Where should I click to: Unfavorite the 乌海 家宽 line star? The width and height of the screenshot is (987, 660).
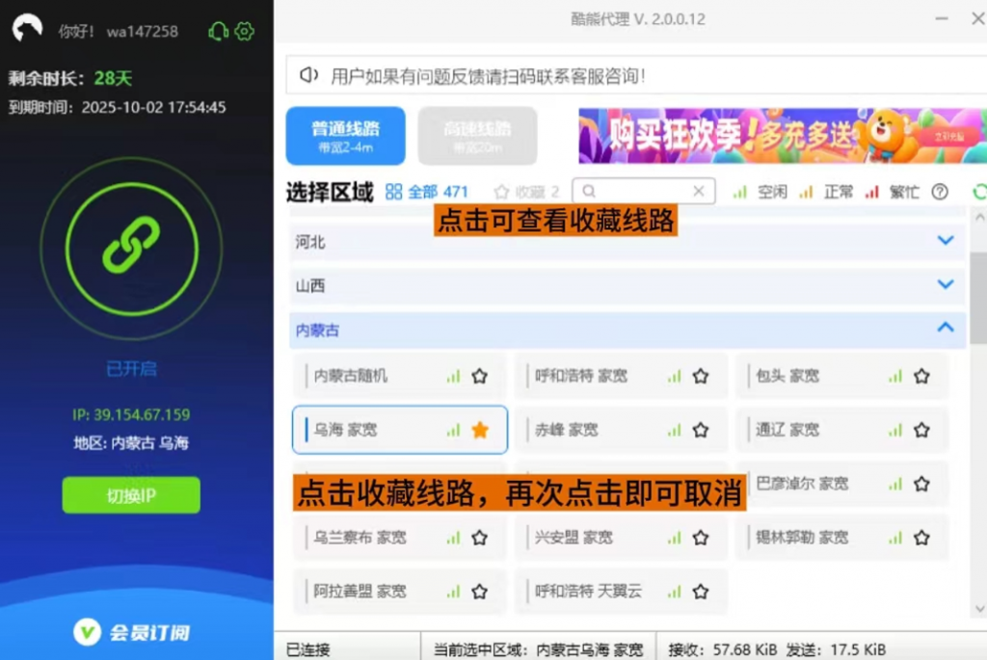(x=480, y=430)
